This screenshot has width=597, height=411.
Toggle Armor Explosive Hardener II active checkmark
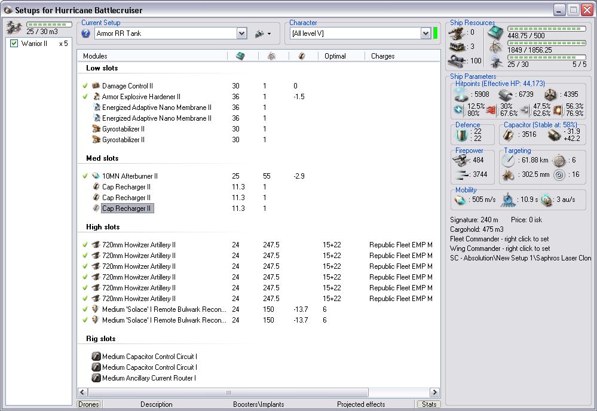(x=85, y=96)
